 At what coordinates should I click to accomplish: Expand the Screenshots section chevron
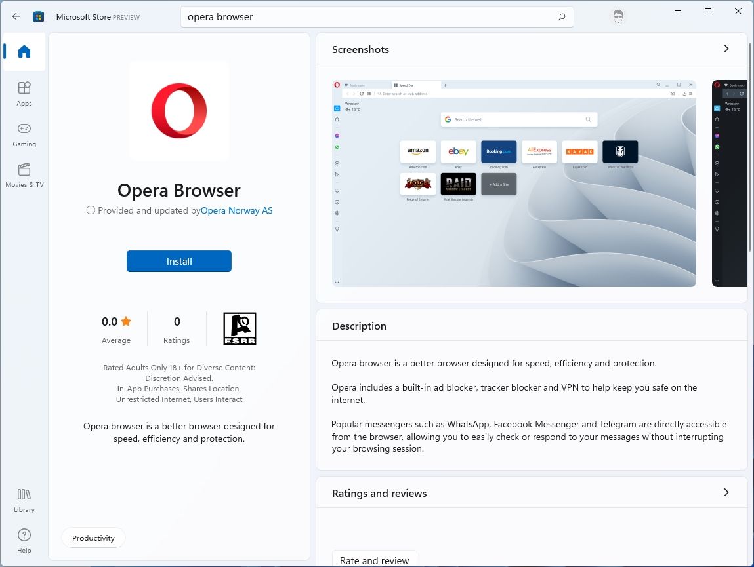[726, 49]
